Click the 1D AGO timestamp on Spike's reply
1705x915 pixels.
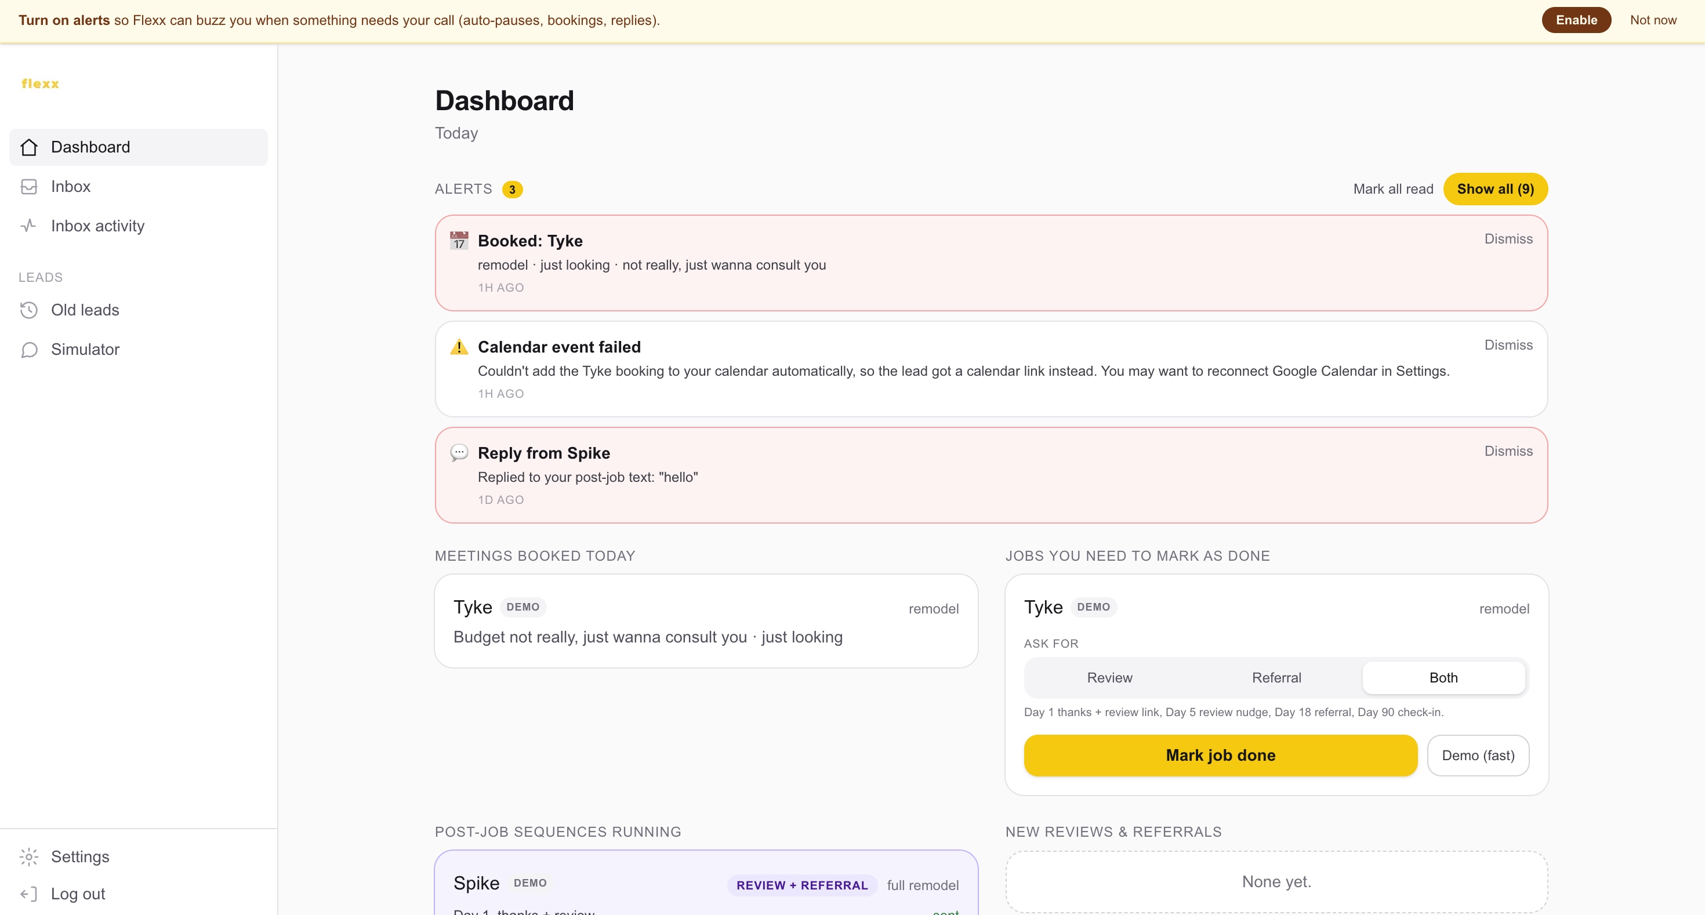(x=501, y=500)
